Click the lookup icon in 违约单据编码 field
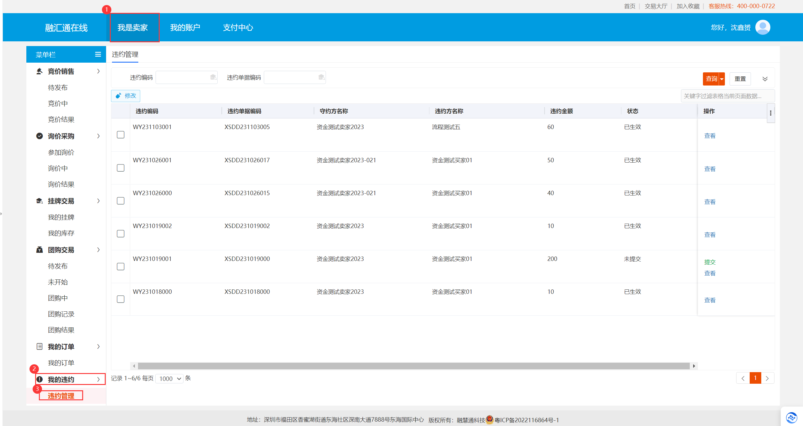The height and width of the screenshot is (426, 803). point(322,77)
